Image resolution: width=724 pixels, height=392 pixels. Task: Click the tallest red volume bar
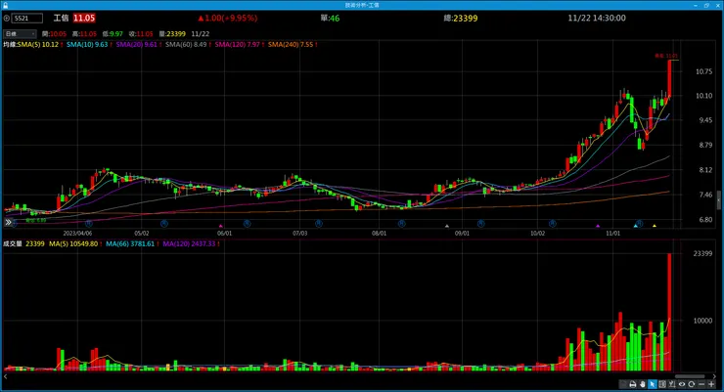pos(669,312)
